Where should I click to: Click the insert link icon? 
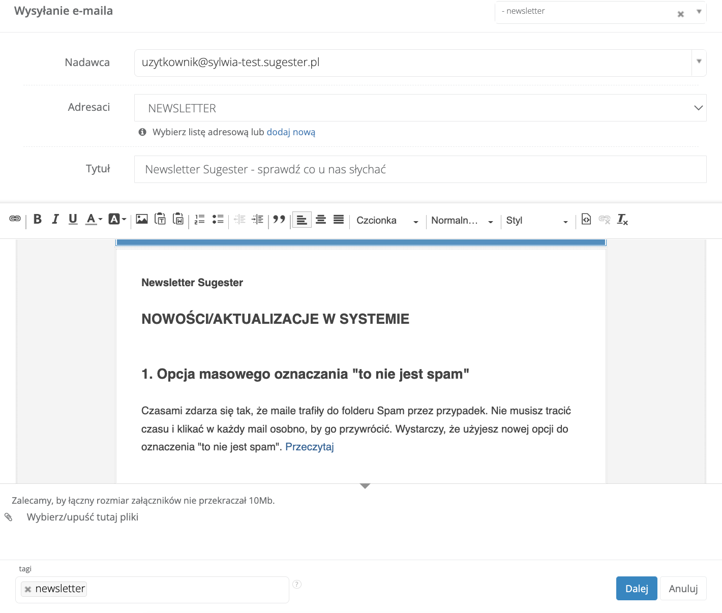[15, 219]
